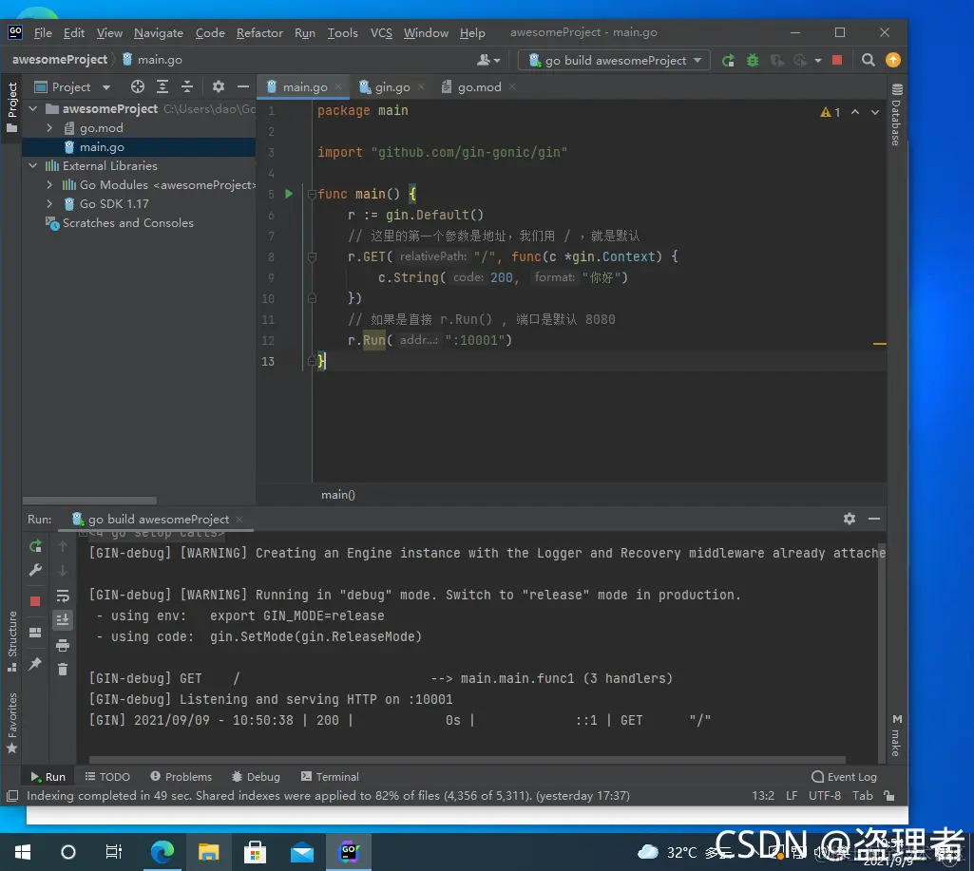Click the orange update notification icon
974x871 pixels.
(892, 60)
